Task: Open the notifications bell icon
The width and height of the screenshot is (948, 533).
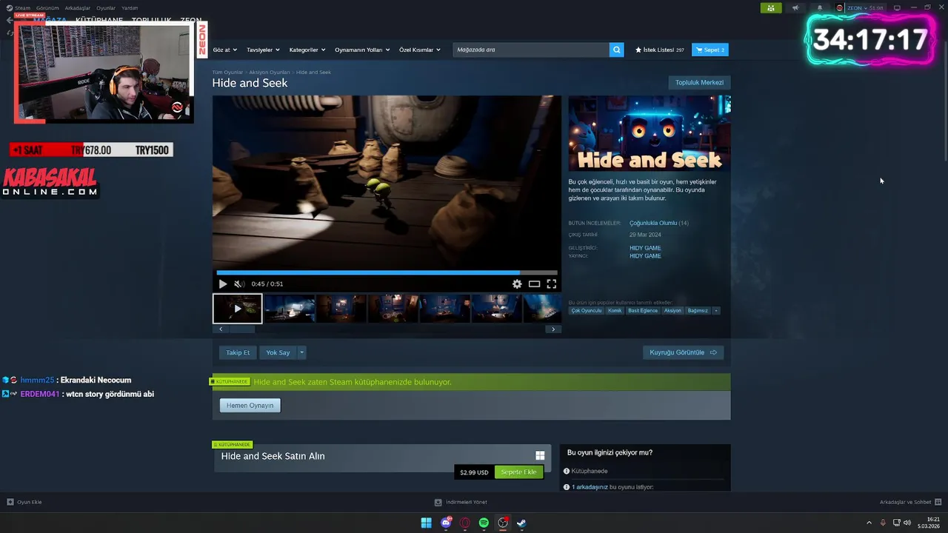Action: 820,8
